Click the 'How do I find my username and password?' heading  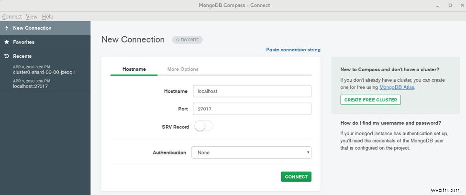coord(390,123)
